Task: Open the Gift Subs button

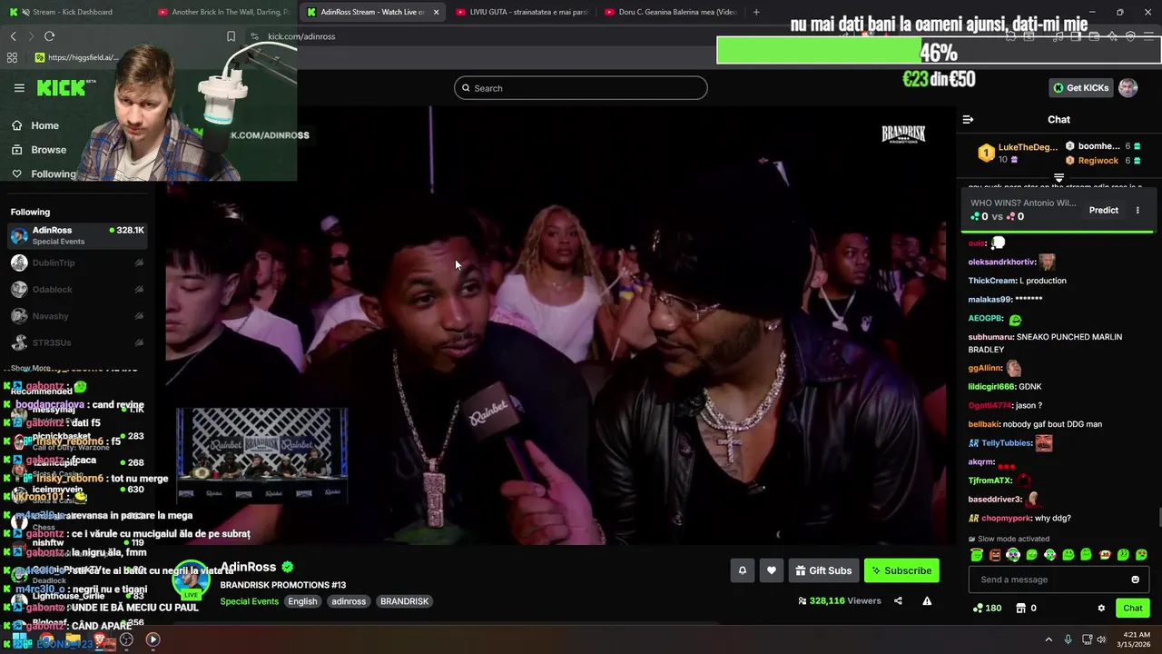Action: coord(823,570)
